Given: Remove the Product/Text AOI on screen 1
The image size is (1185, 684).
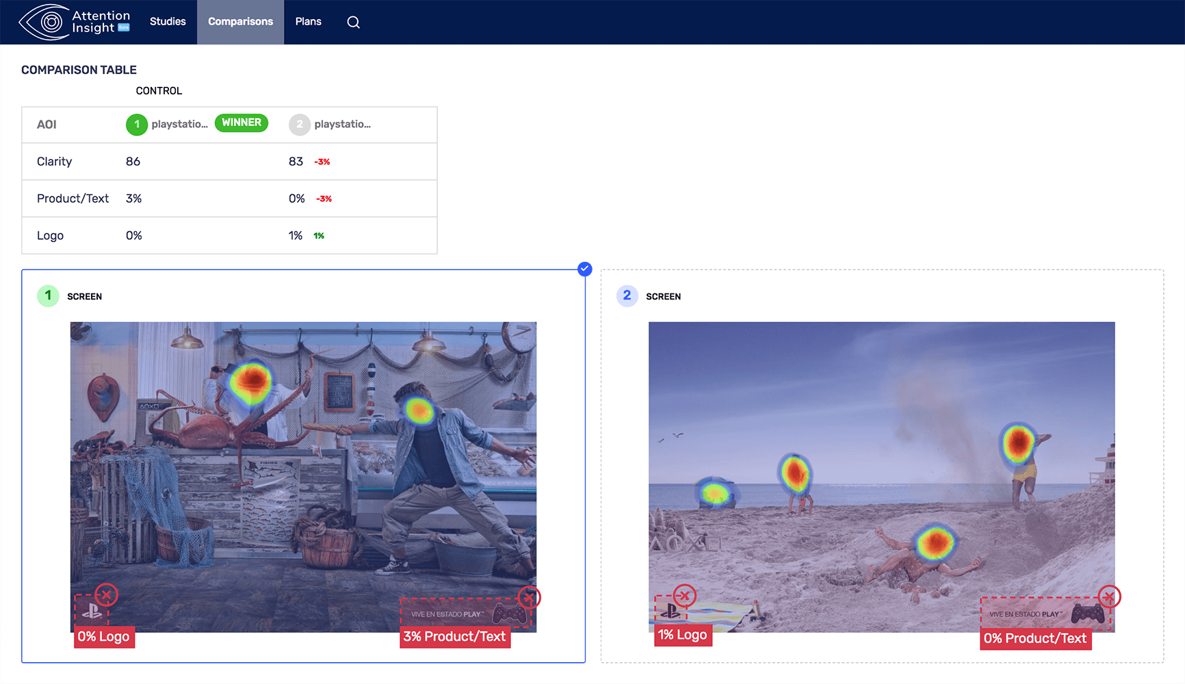Looking at the screenshot, I should coord(529,598).
